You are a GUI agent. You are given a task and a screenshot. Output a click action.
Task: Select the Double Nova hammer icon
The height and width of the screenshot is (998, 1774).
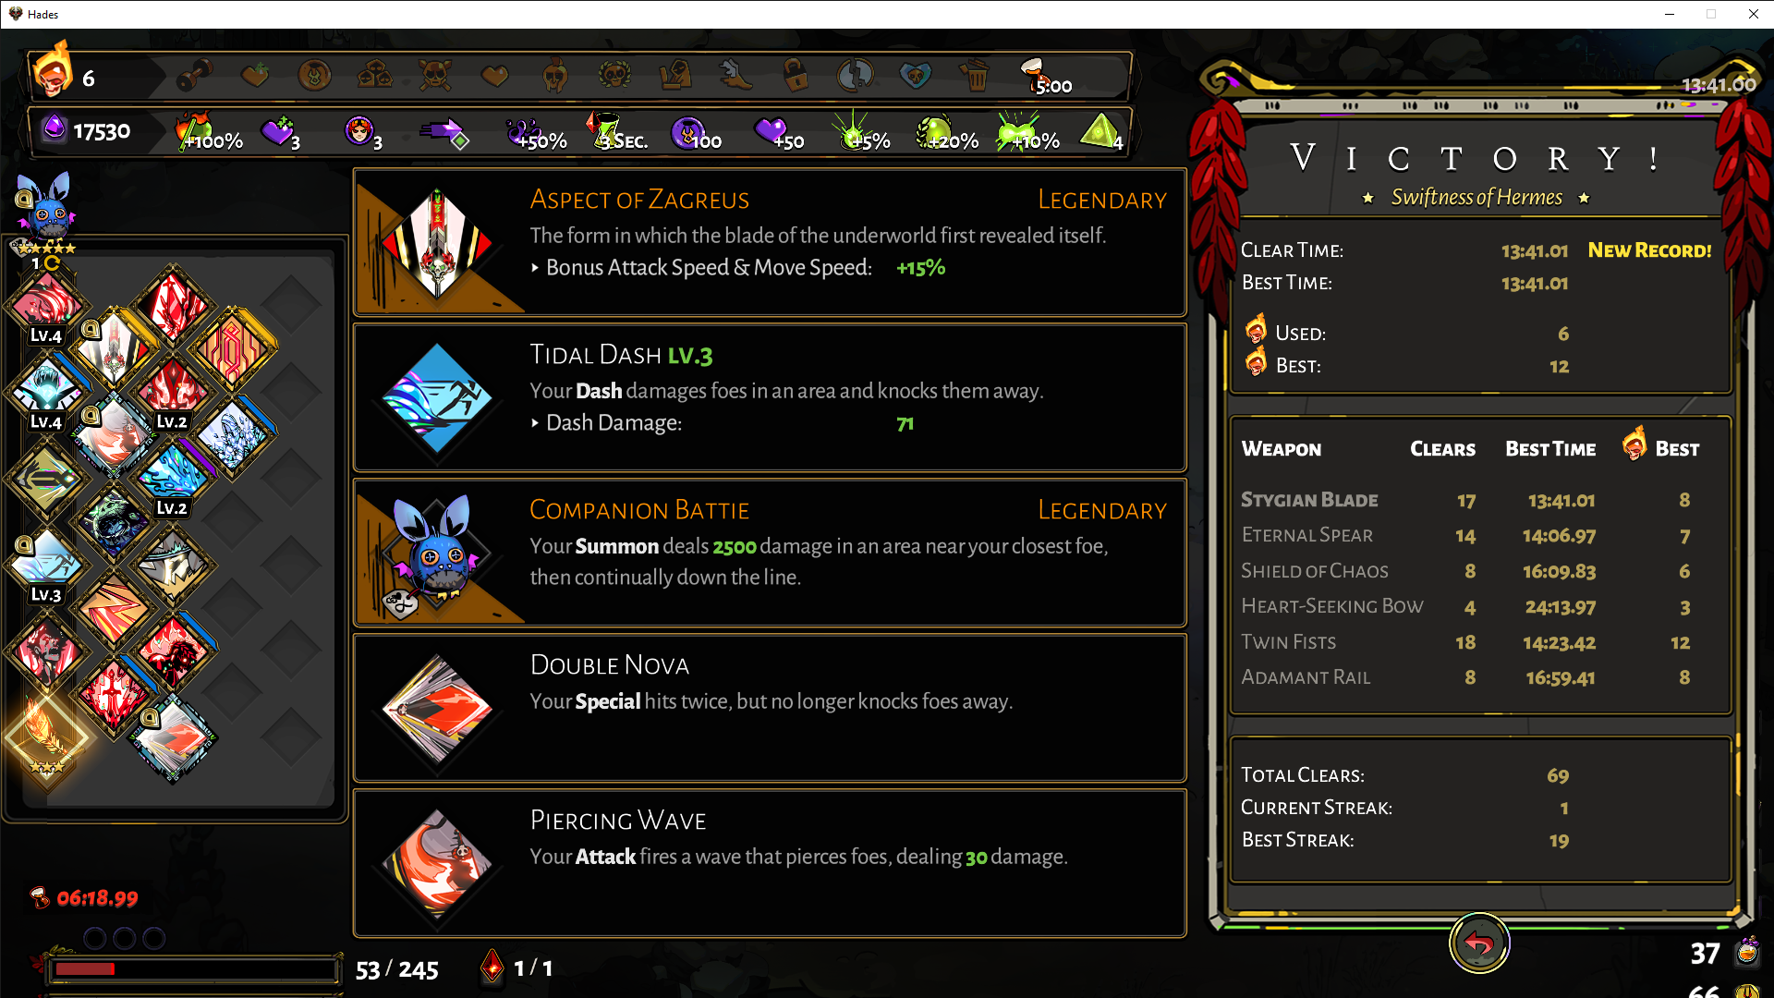[438, 709]
